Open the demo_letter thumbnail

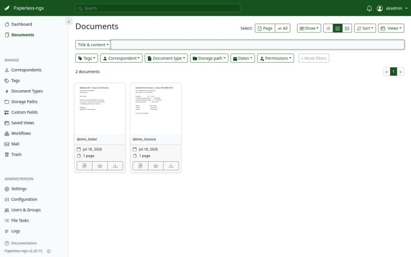(x=100, y=109)
